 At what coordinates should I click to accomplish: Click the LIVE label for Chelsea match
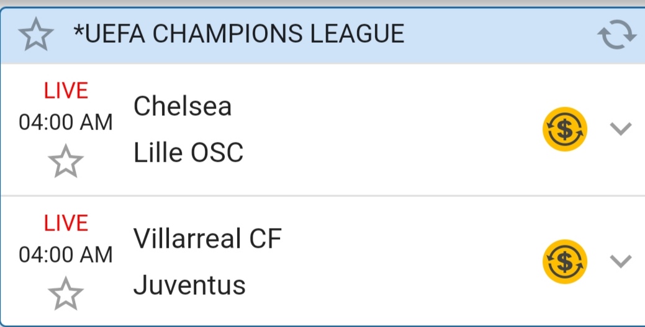[x=66, y=91]
